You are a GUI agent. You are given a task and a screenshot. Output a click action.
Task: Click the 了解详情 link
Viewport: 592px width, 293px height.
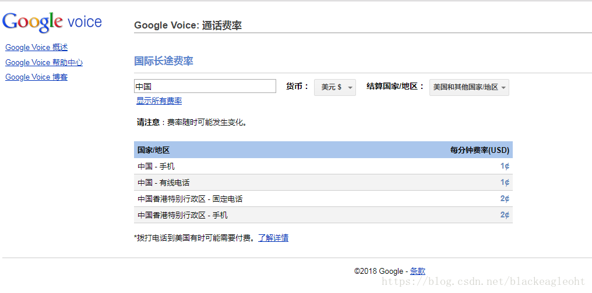click(x=273, y=238)
